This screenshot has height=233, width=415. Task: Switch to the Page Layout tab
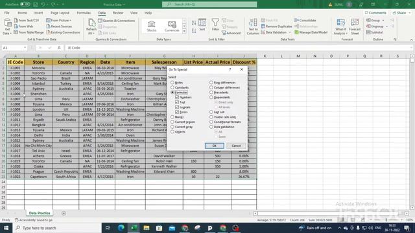[x=60, y=13]
